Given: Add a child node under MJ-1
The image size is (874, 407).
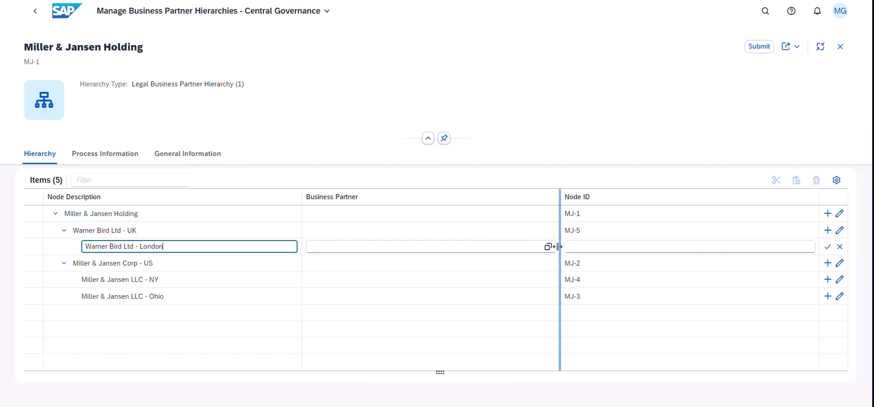Looking at the screenshot, I should click(x=828, y=213).
